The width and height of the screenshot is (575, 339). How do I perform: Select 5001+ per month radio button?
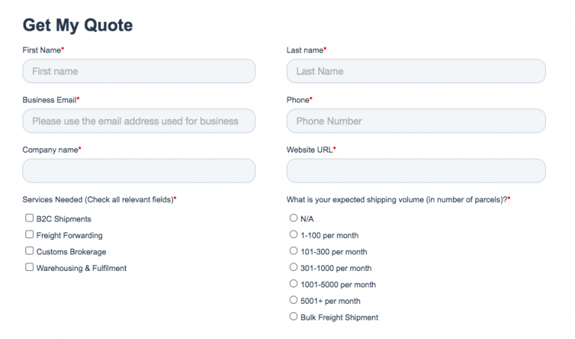click(293, 301)
